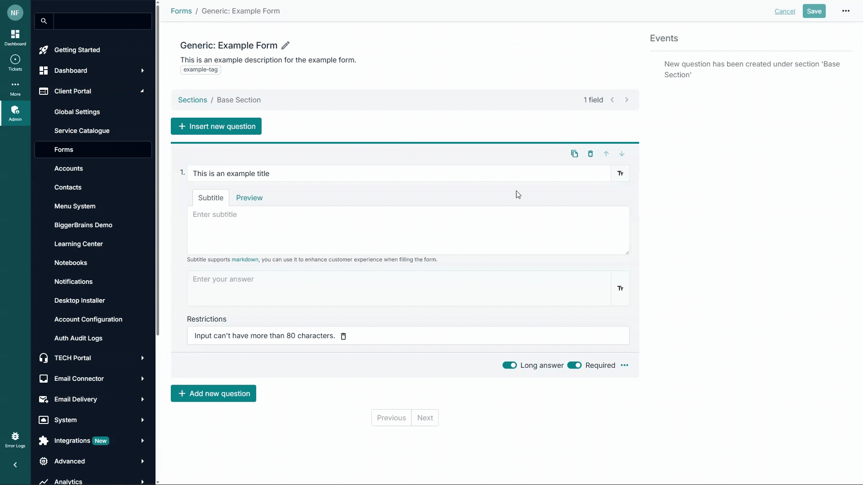Move question down with arrow icon
863x485 pixels.
[x=622, y=154]
